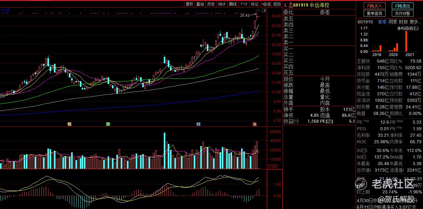Activate the 画线 drawing tool
The width and height of the screenshot is (423, 209).
click(x=233, y=4)
